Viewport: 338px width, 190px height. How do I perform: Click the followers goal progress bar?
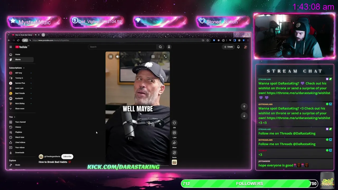[x=249, y=184]
